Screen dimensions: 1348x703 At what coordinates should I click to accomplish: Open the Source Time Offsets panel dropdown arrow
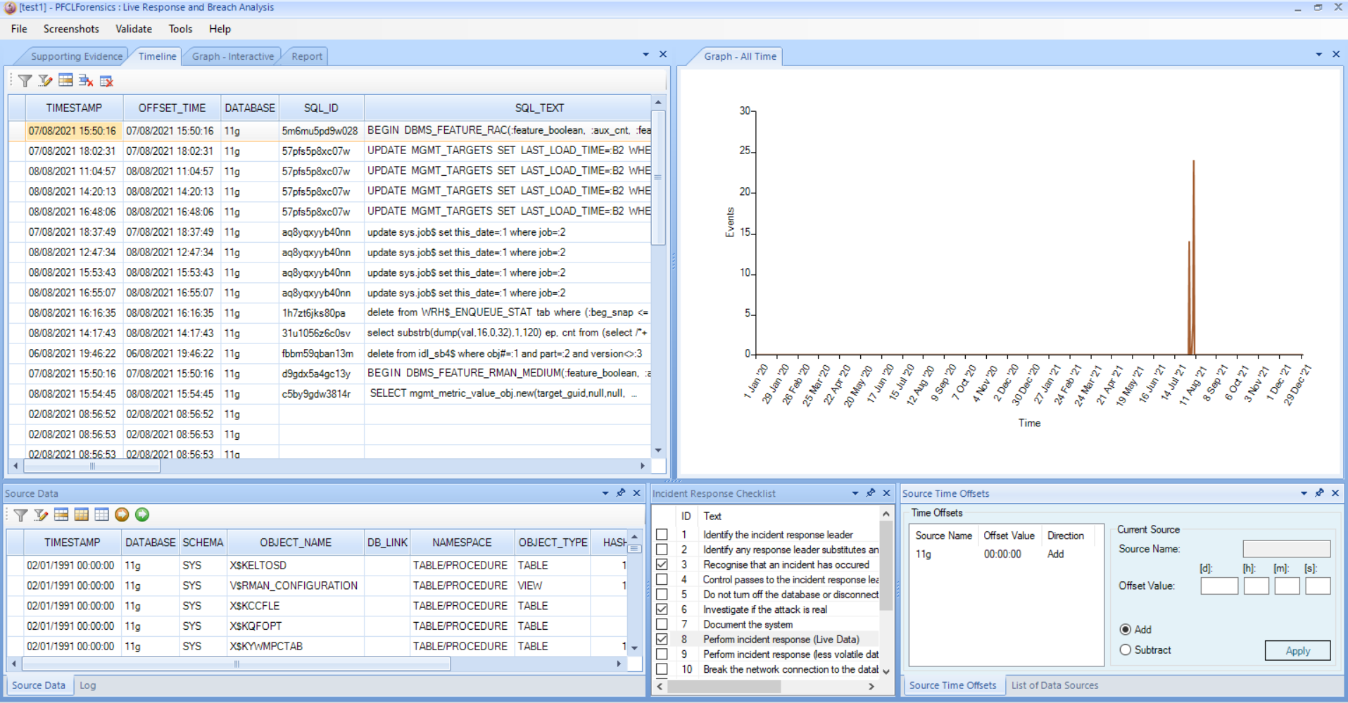coord(1304,493)
